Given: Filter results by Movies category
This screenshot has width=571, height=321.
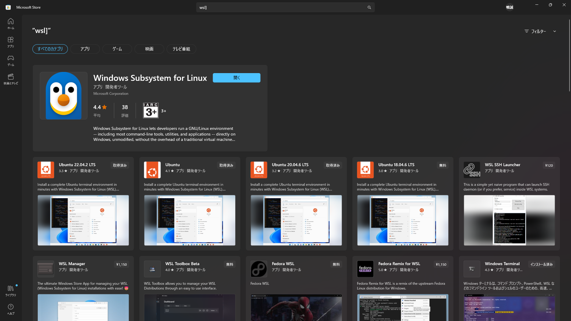Looking at the screenshot, I should click(x=149, y=49).
